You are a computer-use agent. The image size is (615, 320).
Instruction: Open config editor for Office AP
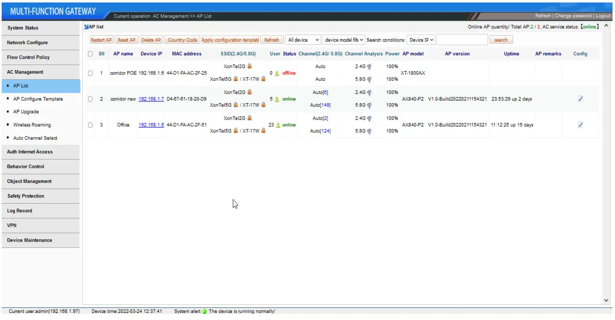580,125
